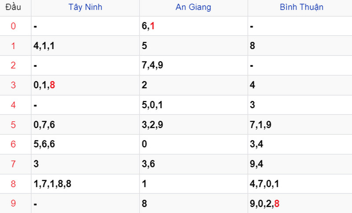This screenshot has height=213, width=352.
Task: Click the Bình Thuận column header
Action: pos(301,7)
